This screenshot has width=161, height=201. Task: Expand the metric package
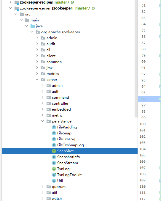pyautogui.click(x=43, y=115)
